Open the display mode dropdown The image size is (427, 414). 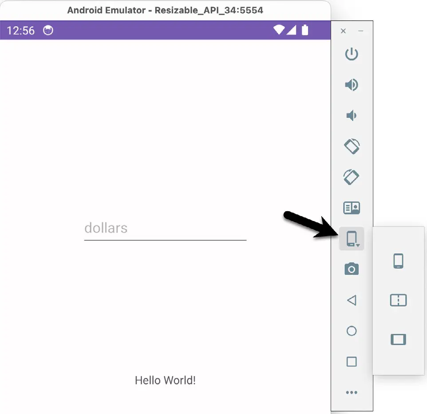click(x=352, y=238)
